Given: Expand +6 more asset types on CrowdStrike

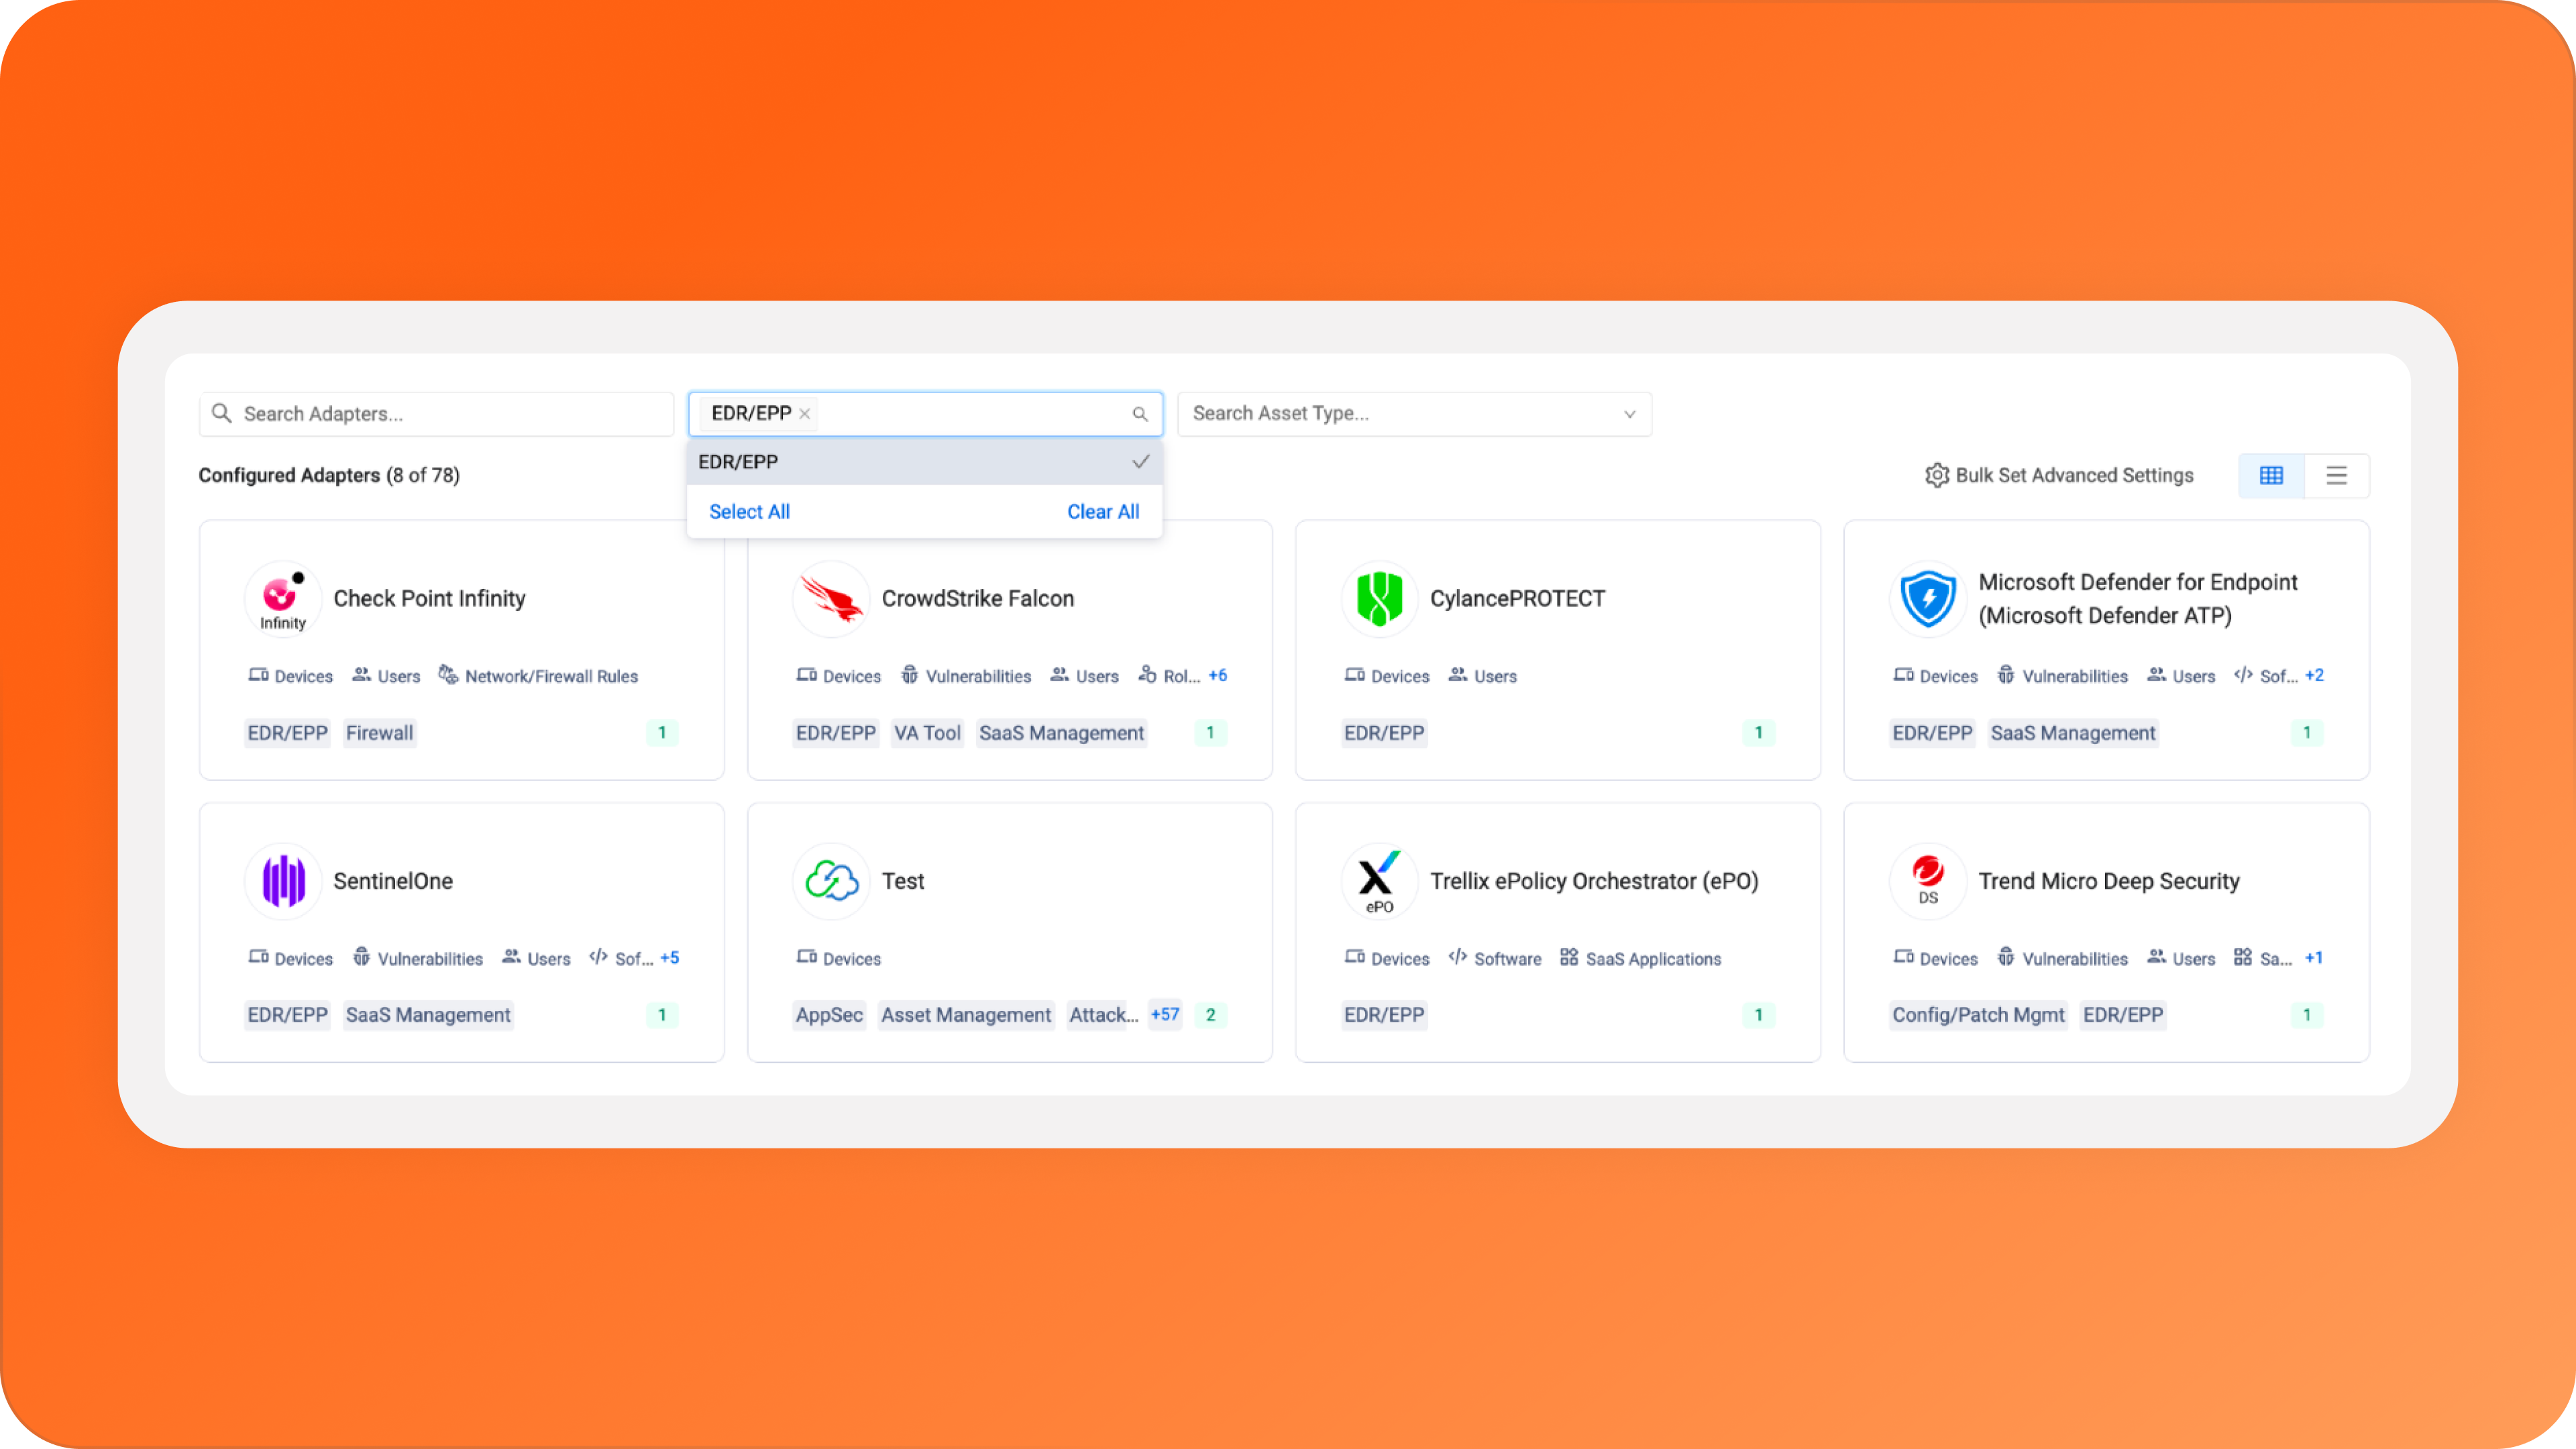Looking at the screenshot, I should 1217,676.
